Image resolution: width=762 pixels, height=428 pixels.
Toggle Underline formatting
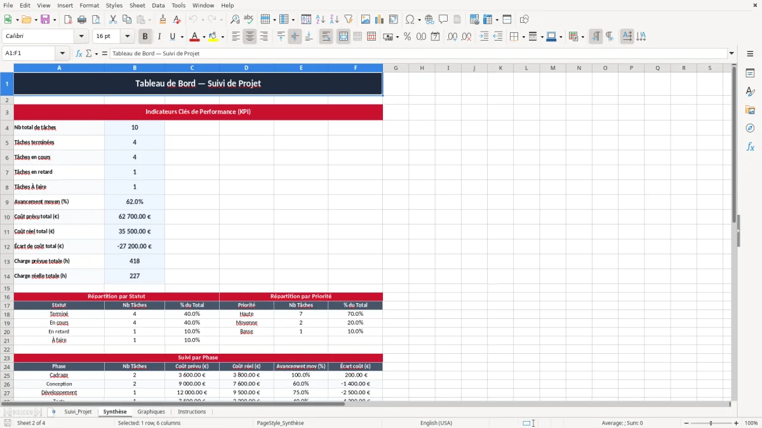click(x=173, y=37)
